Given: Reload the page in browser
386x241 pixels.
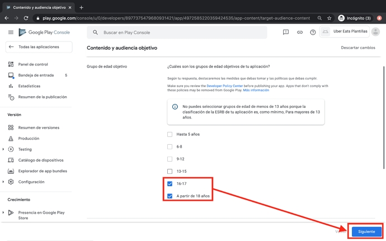Looking at the screenshot, I should pyautogui.click(x=27, y=18).
